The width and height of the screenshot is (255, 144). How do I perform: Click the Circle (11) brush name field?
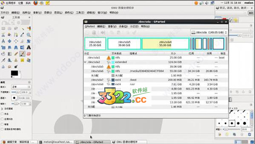click(x=24, y=98)
